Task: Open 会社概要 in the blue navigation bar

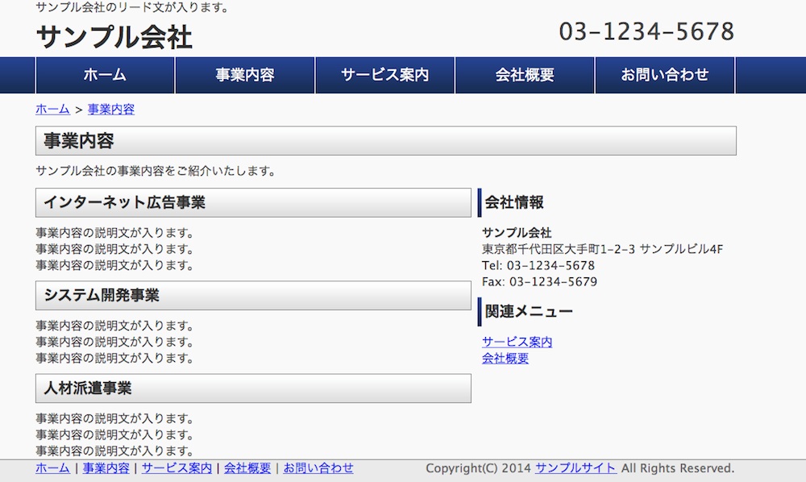Action: 525,75
